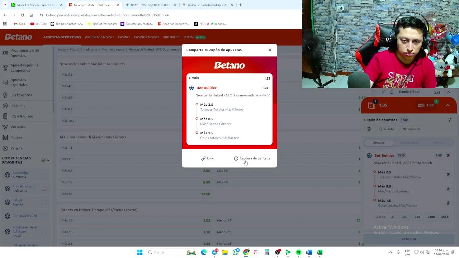Open bet slip settings sliders icon
The width and height of the screenshot is (459, 258).
coord(450,120)
